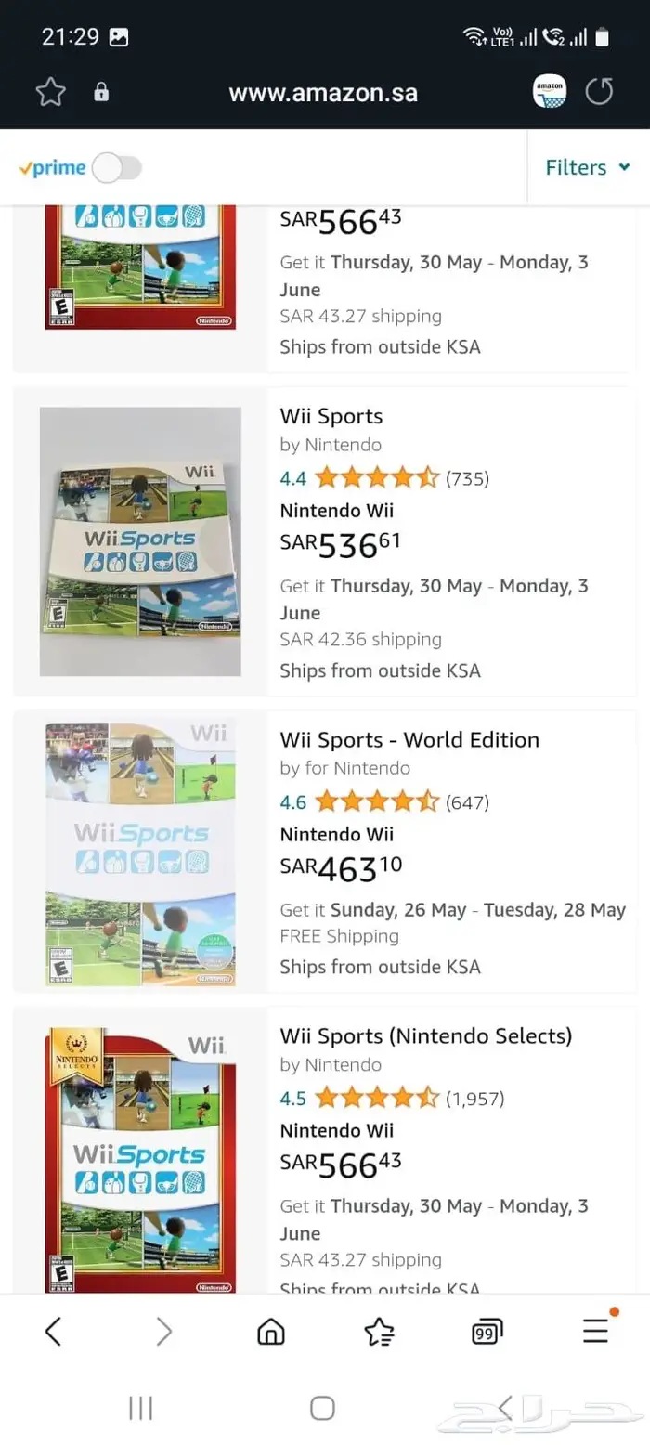The image size is (650, 1445).
Task: Open the 1,957 ratings count
Action: pyautogui.click(x=475, y=1100)
